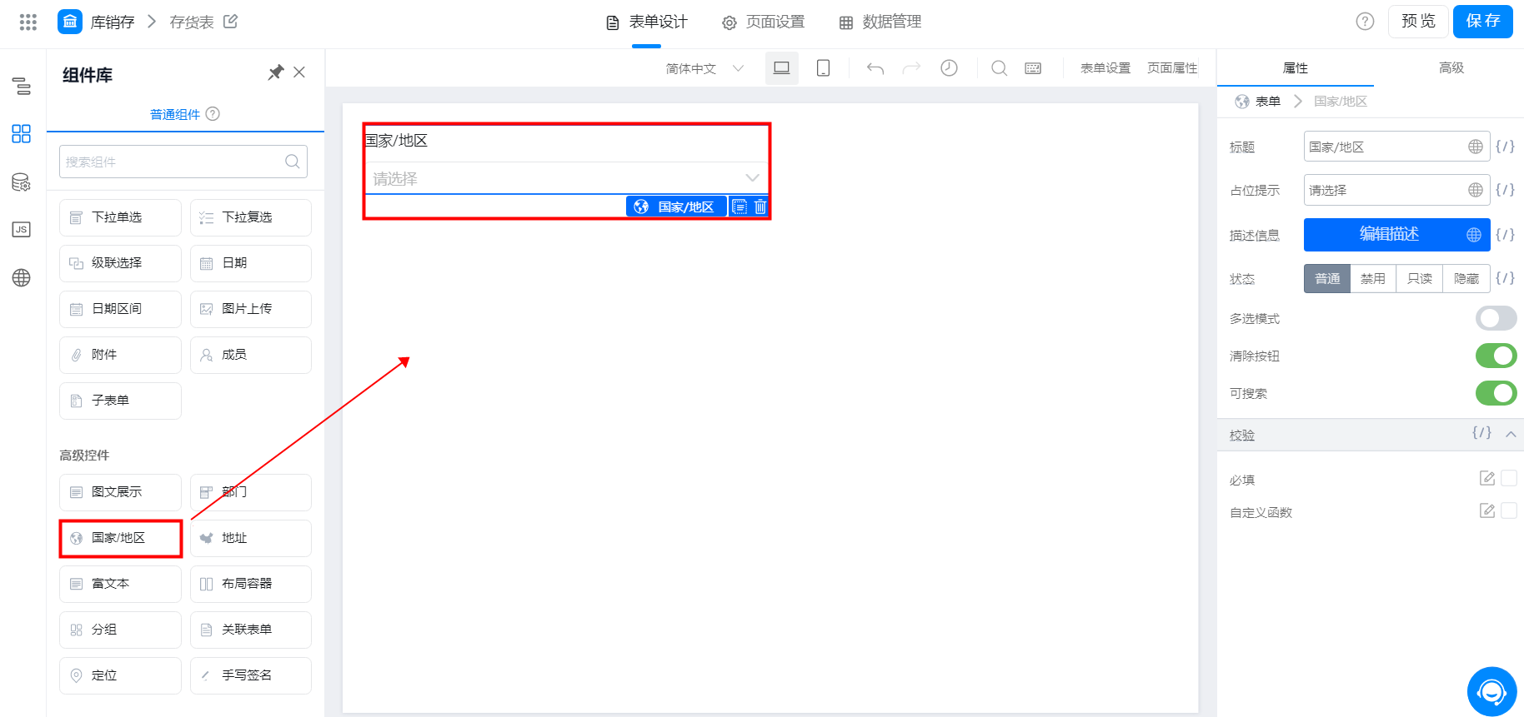The image size is (1524, 717).
Task: Toggle the 可搜索 switch
Action: point(1496,393)
